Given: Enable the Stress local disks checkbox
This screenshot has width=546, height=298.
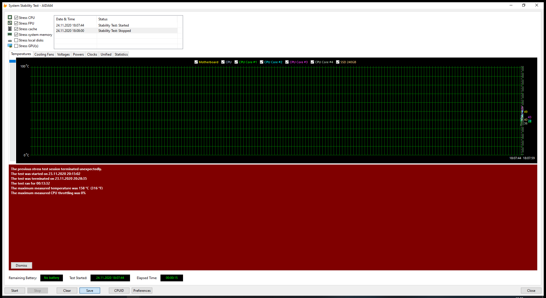Looking at the screenshot, I should [16, 40].
